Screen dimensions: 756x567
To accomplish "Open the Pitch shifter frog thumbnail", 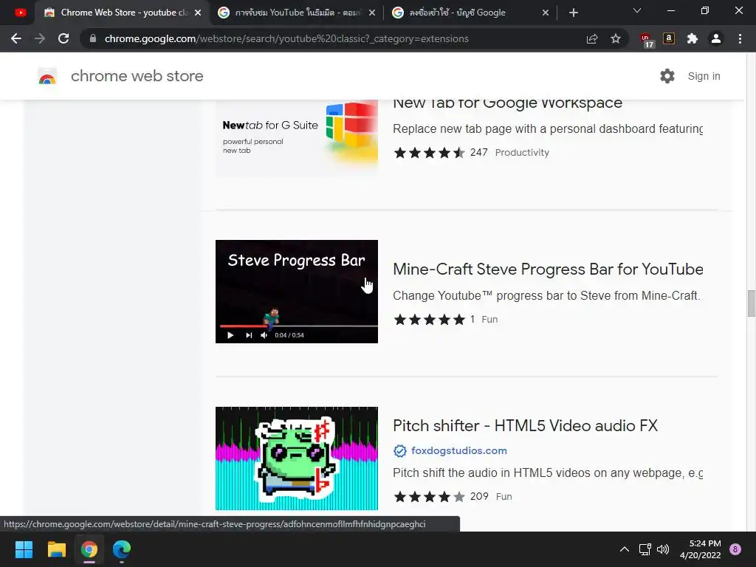I will tap(297, 458).
